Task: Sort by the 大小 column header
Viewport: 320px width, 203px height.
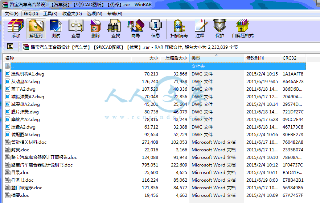Action: coord(146,58)
